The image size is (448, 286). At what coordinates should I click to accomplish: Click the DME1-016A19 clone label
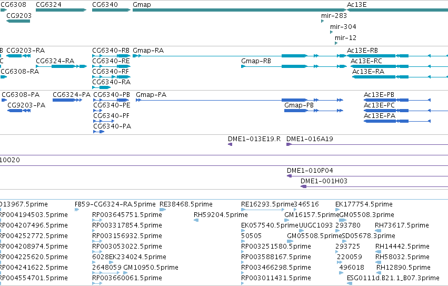(310, 139)
